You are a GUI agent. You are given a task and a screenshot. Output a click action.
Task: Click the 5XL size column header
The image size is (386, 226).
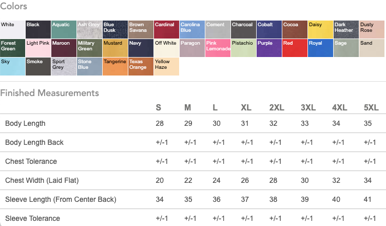(370, 107)
